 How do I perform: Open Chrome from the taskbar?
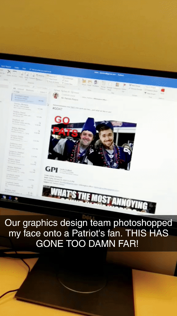[16, 198]
